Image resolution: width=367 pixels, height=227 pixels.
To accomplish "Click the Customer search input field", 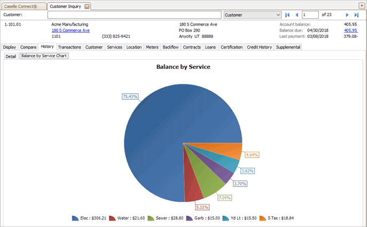I will pyautogui.click(x=134, y=15).
